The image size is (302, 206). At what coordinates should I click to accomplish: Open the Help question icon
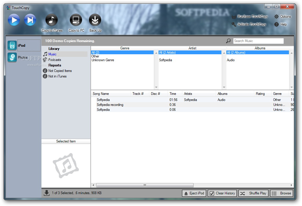(276, 24)
